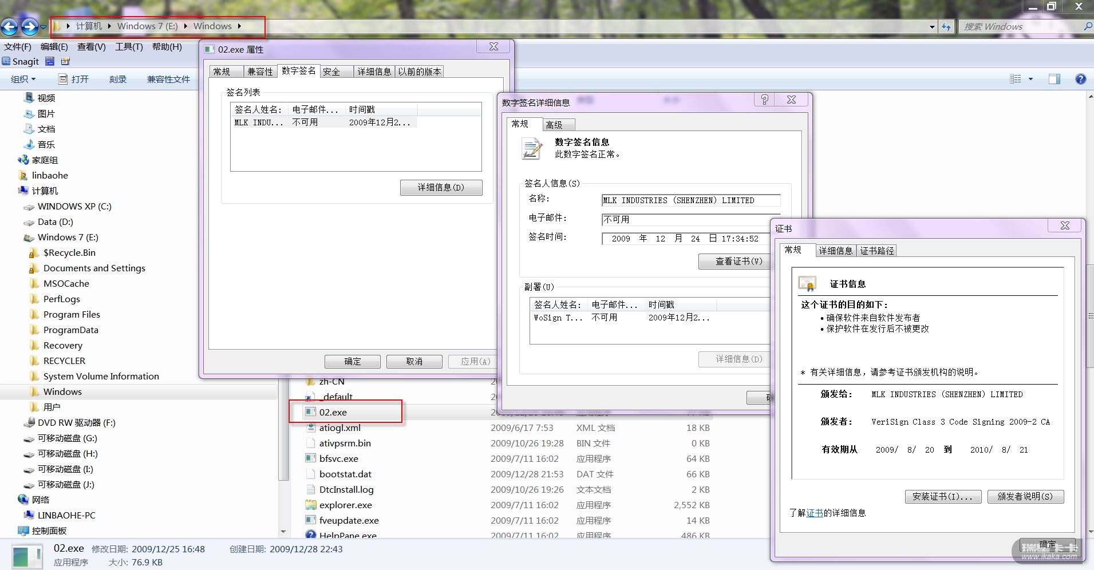
Task: Switch to 证书路径 tab in certificate dialog
Action: [x=876, y=251]
